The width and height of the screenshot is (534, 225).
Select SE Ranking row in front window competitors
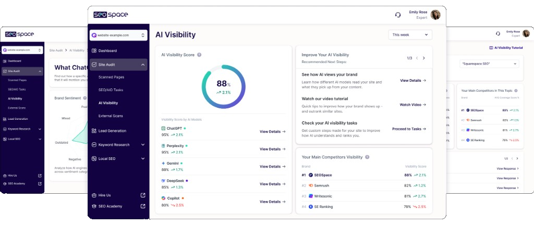363,207
